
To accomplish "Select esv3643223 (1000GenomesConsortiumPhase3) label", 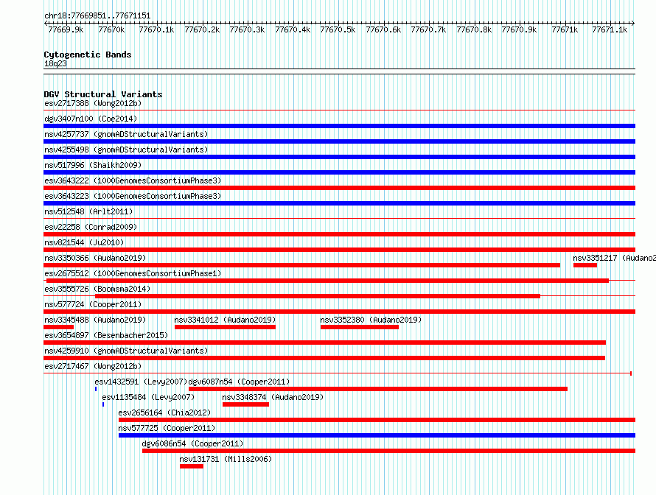I will (133, 196).
